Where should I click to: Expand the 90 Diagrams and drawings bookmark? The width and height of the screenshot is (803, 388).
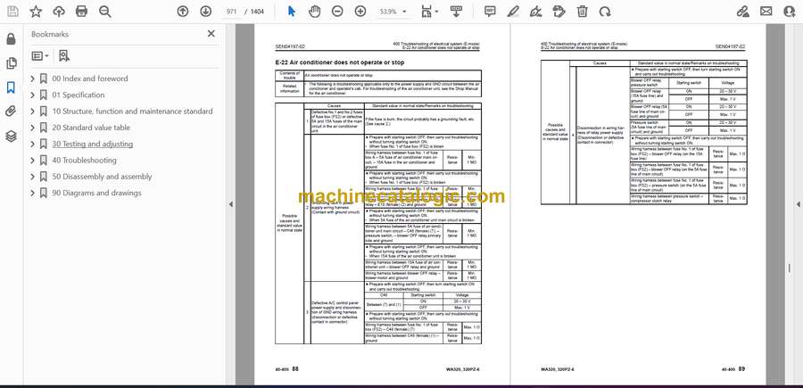[33, 193]
